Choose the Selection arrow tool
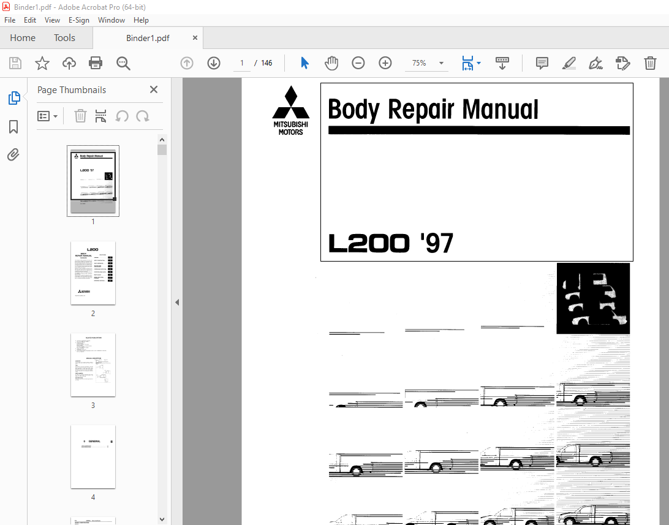This screenshot has height=525, width=669. coord(304,63)
